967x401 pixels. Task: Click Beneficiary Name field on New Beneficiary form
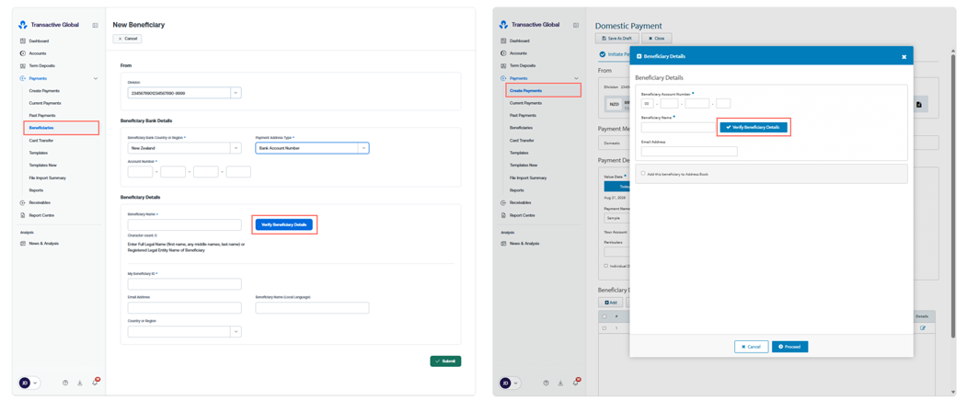(x=184, y=224)
